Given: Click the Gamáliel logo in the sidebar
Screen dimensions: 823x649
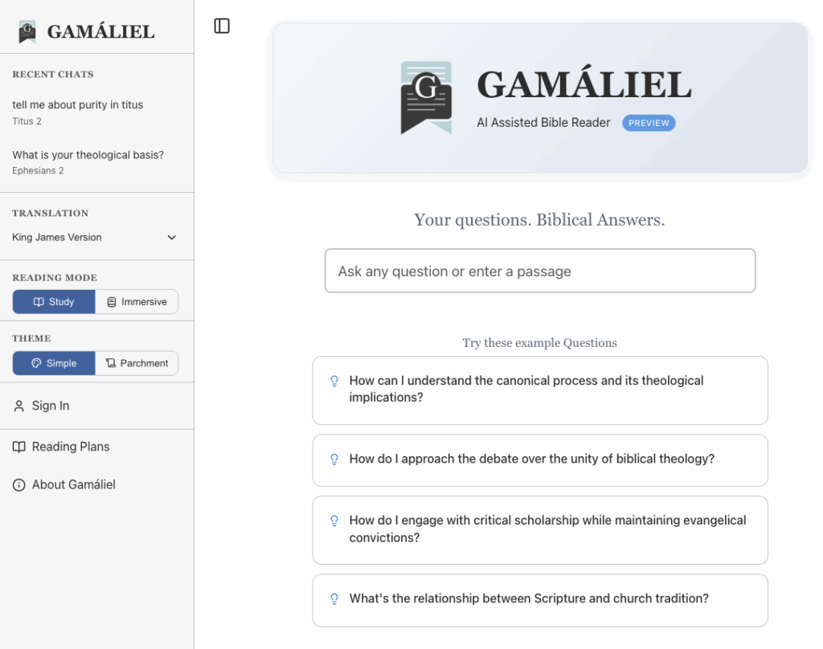Looking at the screenshot, I should point(28,32).
